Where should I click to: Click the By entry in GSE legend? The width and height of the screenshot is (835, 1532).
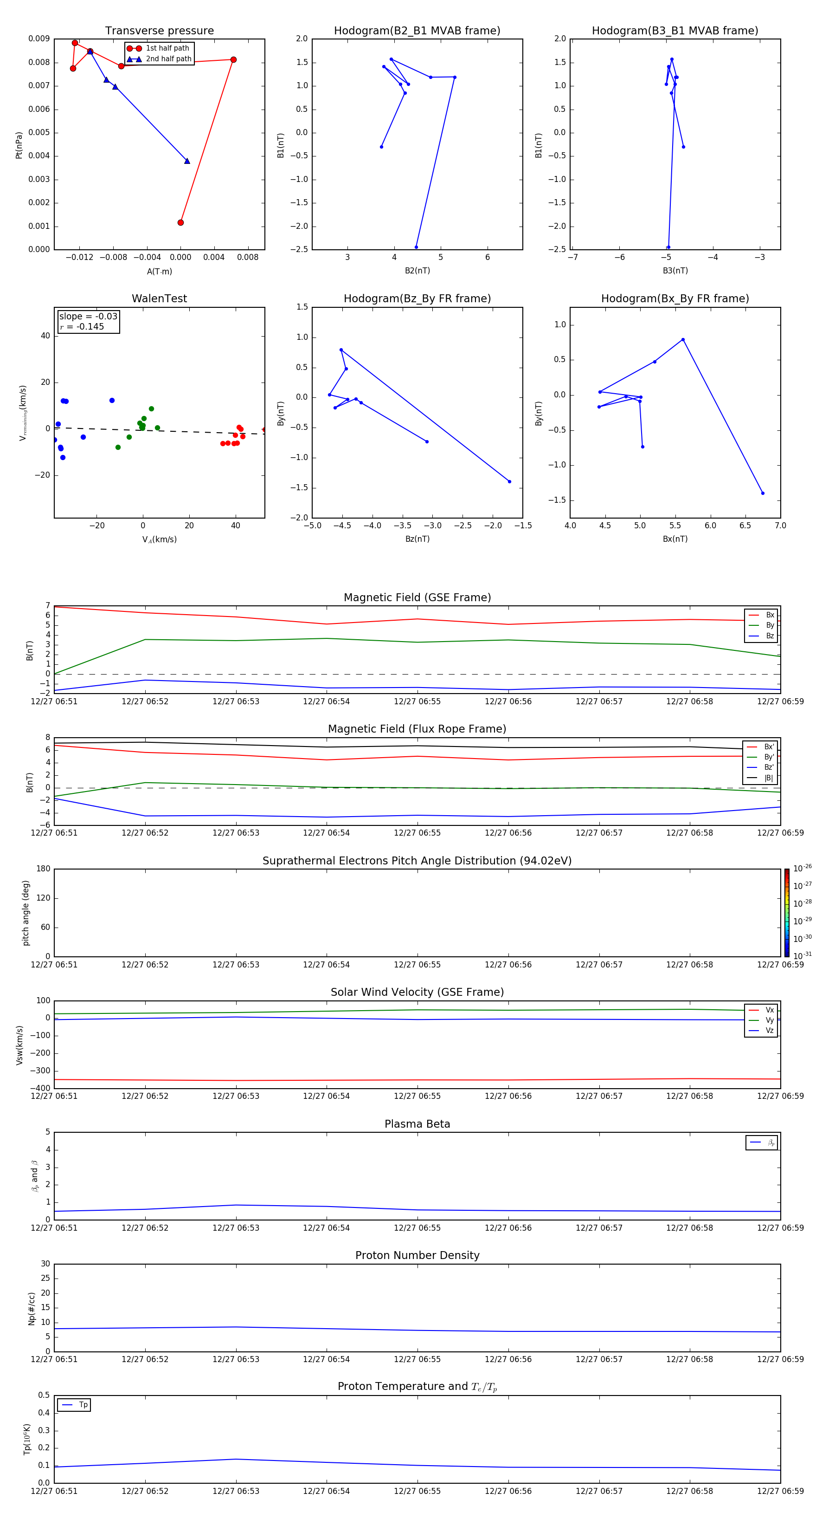click(x=761, y=625)
